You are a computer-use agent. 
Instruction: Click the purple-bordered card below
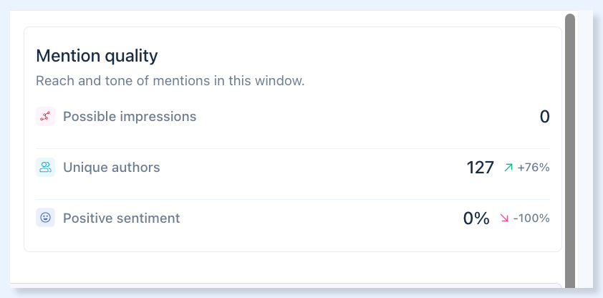click(x=286, y=285)
